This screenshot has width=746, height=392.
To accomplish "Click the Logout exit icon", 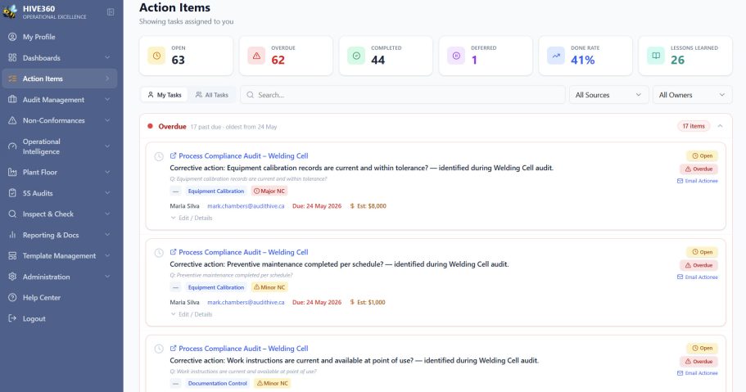I will tap(12, 318).
